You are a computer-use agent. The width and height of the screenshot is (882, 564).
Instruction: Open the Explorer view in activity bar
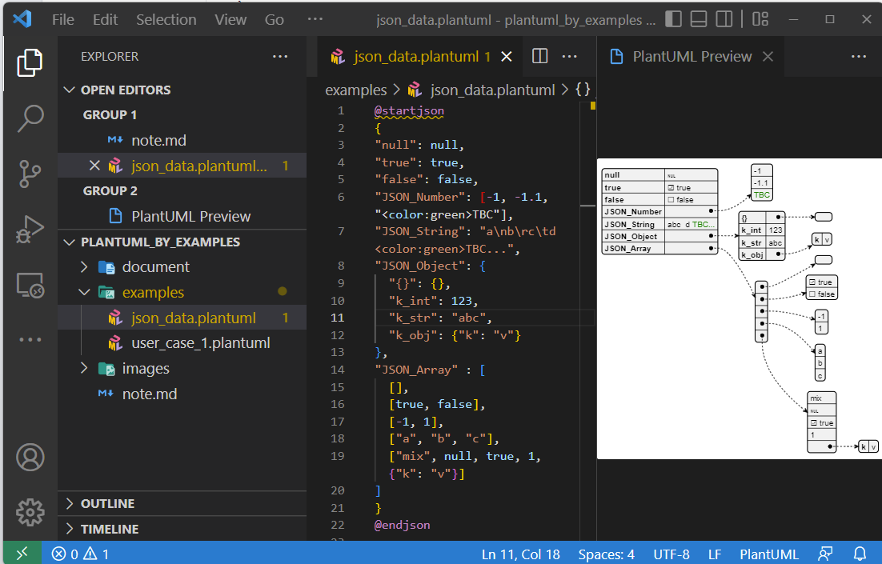(x=30, y=62)
